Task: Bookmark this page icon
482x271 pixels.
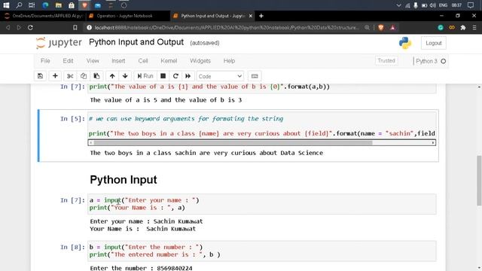Action: coord(75,27)
